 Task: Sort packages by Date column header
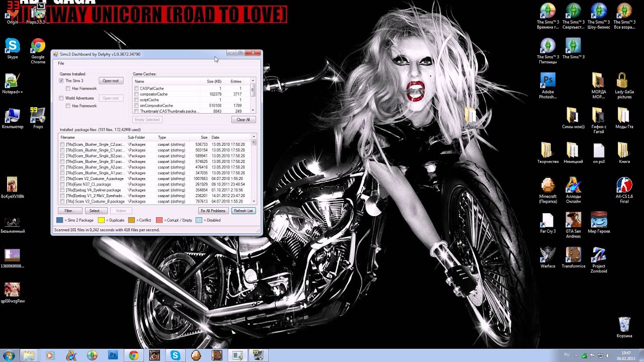pos(229,137)
